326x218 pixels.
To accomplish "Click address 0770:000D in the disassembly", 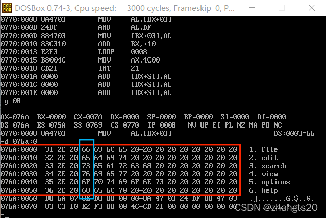I will [x=18, y=36].
